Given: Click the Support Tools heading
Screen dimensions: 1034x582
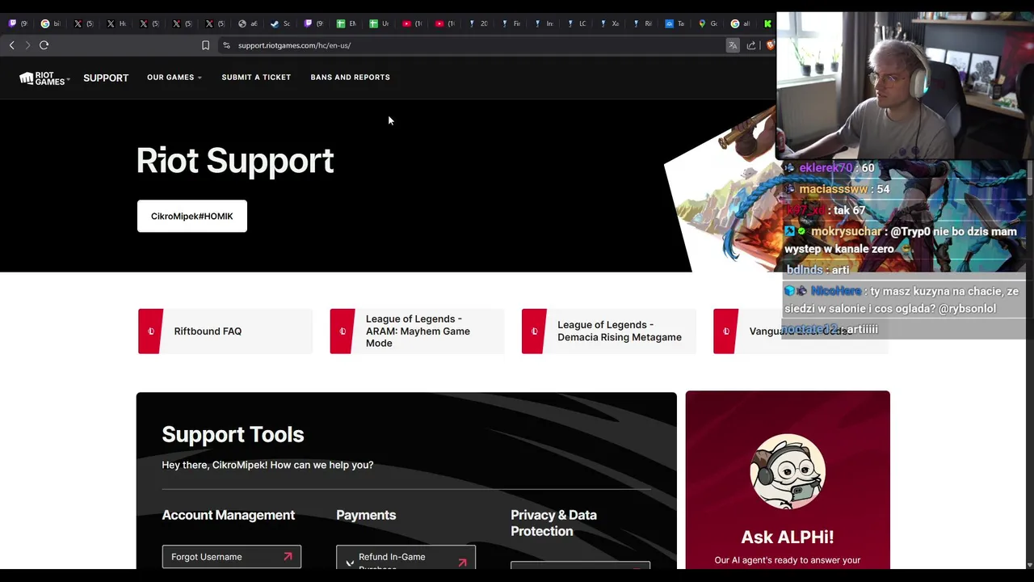Looking at the screenshot, I should 233,434.
